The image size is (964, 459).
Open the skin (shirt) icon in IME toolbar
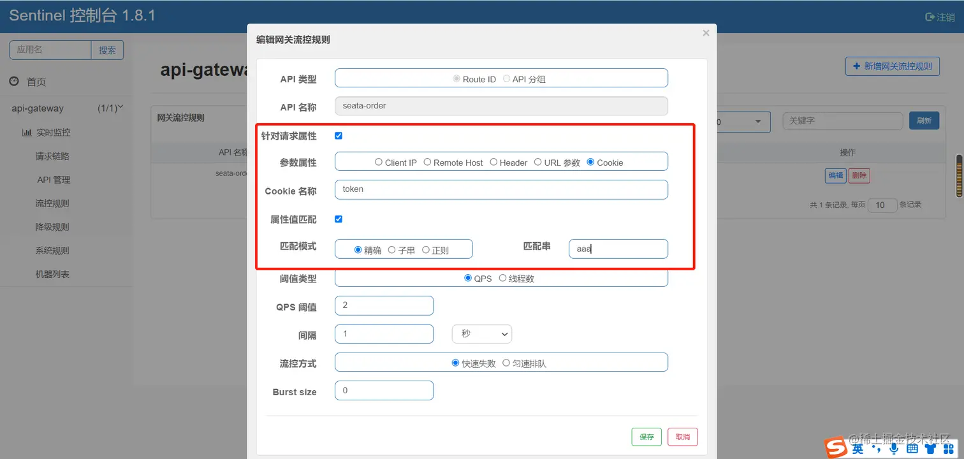(x=930, y=449)
